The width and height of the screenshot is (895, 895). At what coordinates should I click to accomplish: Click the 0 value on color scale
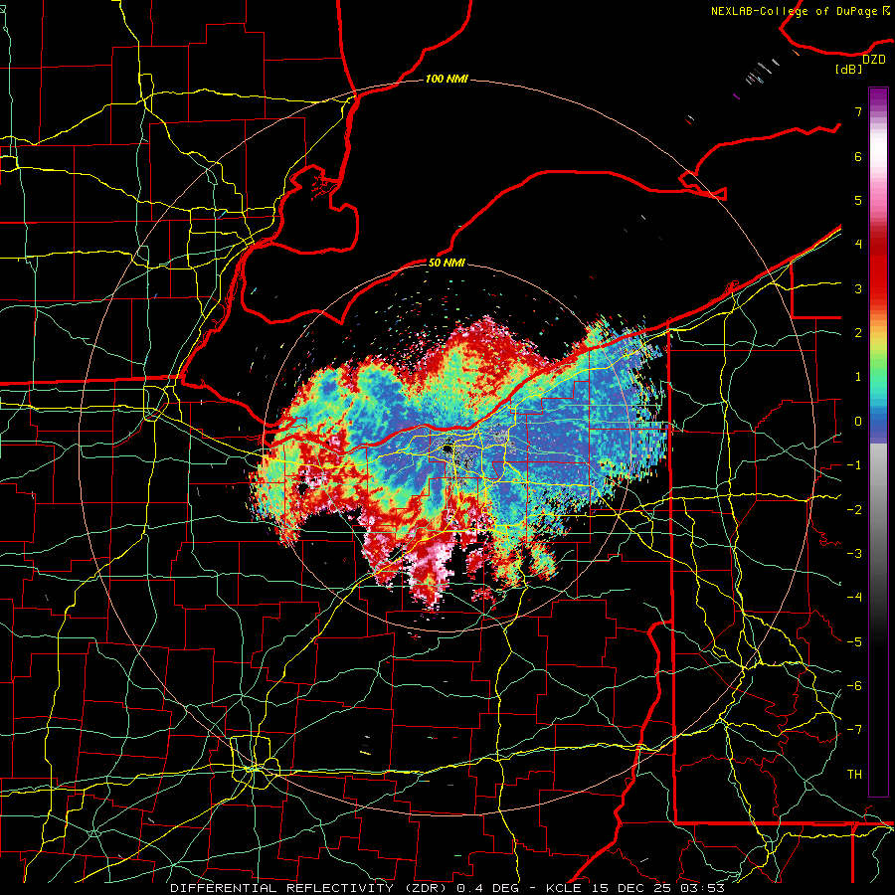[x=857, y=422]
